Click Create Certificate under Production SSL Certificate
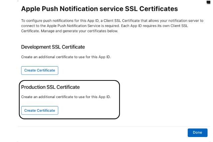The height and width of the screenshot is (142, 213). pyautogui.click(x=40, y=110)
